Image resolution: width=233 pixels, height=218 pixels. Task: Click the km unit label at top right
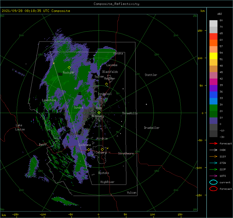pyautogui.click(x=202, y=11)
